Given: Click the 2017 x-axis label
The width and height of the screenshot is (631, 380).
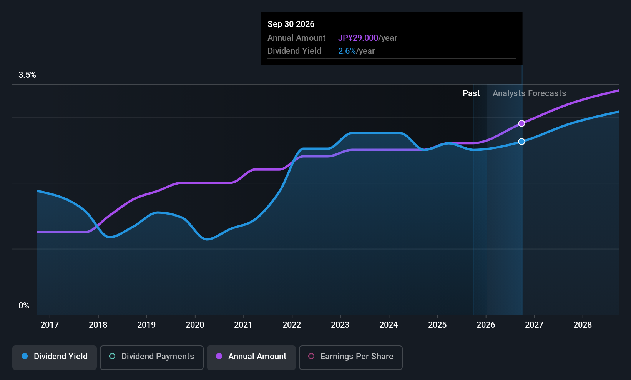Looking at the screenshot, I should (50, 325).
